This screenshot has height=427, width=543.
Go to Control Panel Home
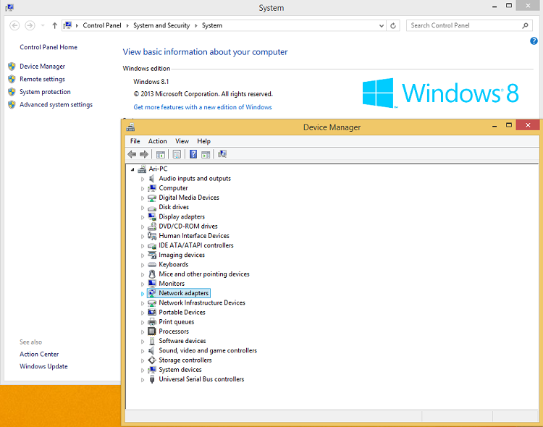click(x=49, y=47)
